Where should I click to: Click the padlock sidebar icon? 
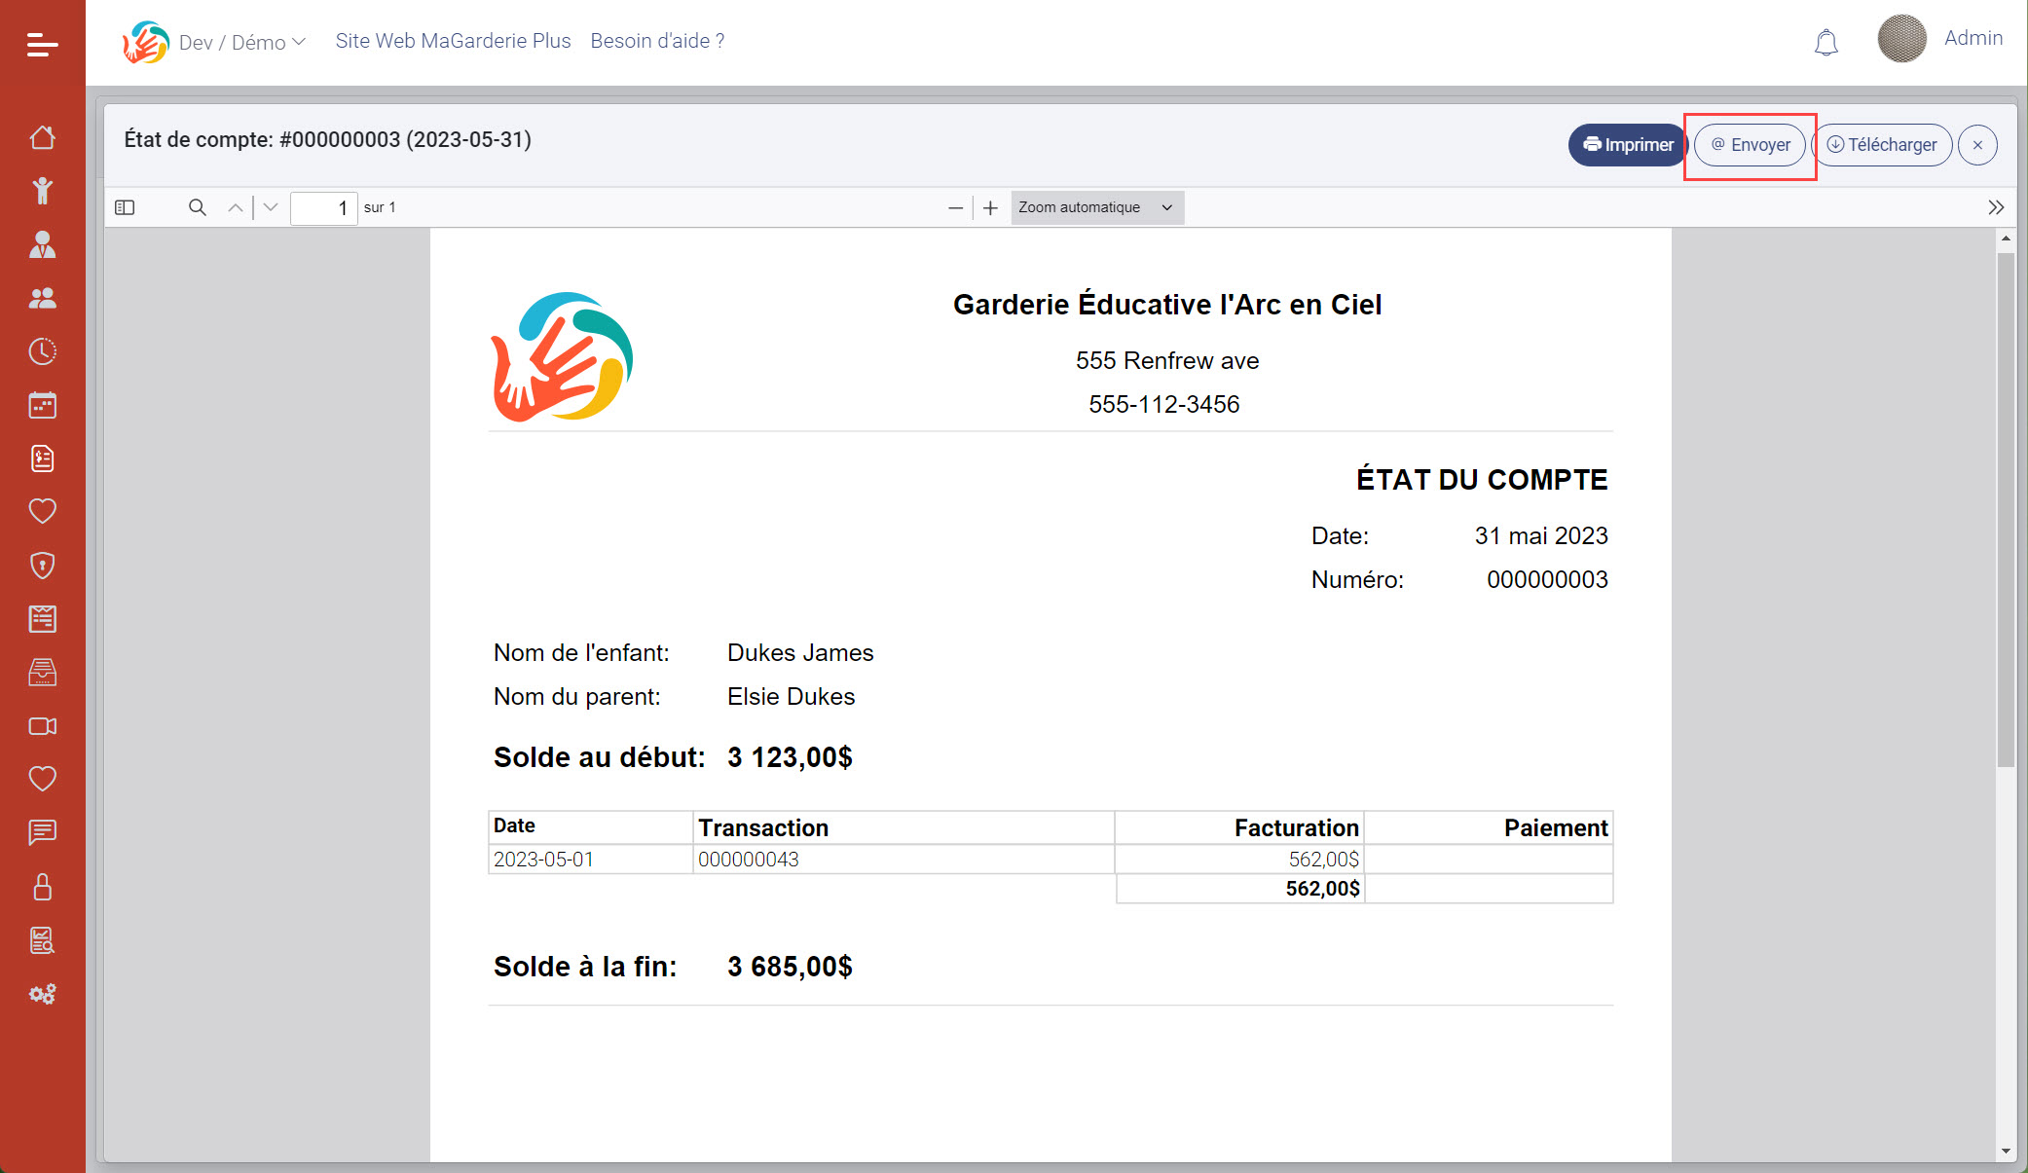(42, 887)
